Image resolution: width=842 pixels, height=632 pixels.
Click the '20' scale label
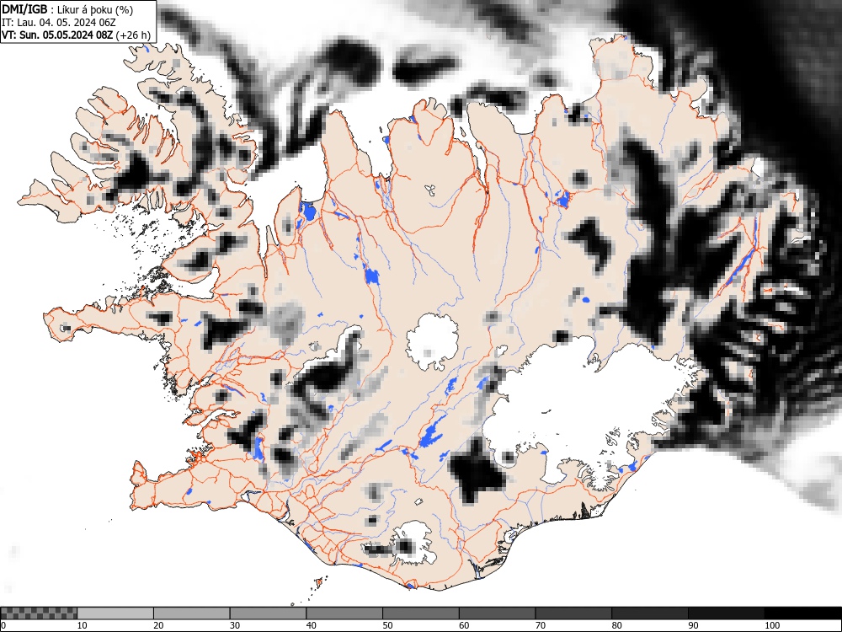click(x=158, y=625)
